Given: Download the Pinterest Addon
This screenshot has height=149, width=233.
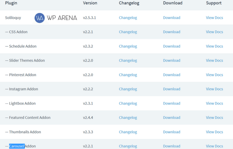Looking at the screenshot, I should click(172, 75).
